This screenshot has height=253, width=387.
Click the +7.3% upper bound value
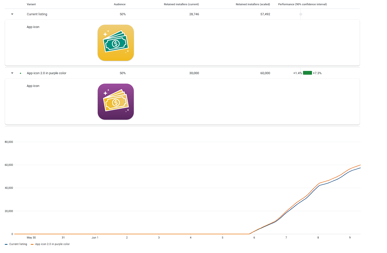coord(317,73)
